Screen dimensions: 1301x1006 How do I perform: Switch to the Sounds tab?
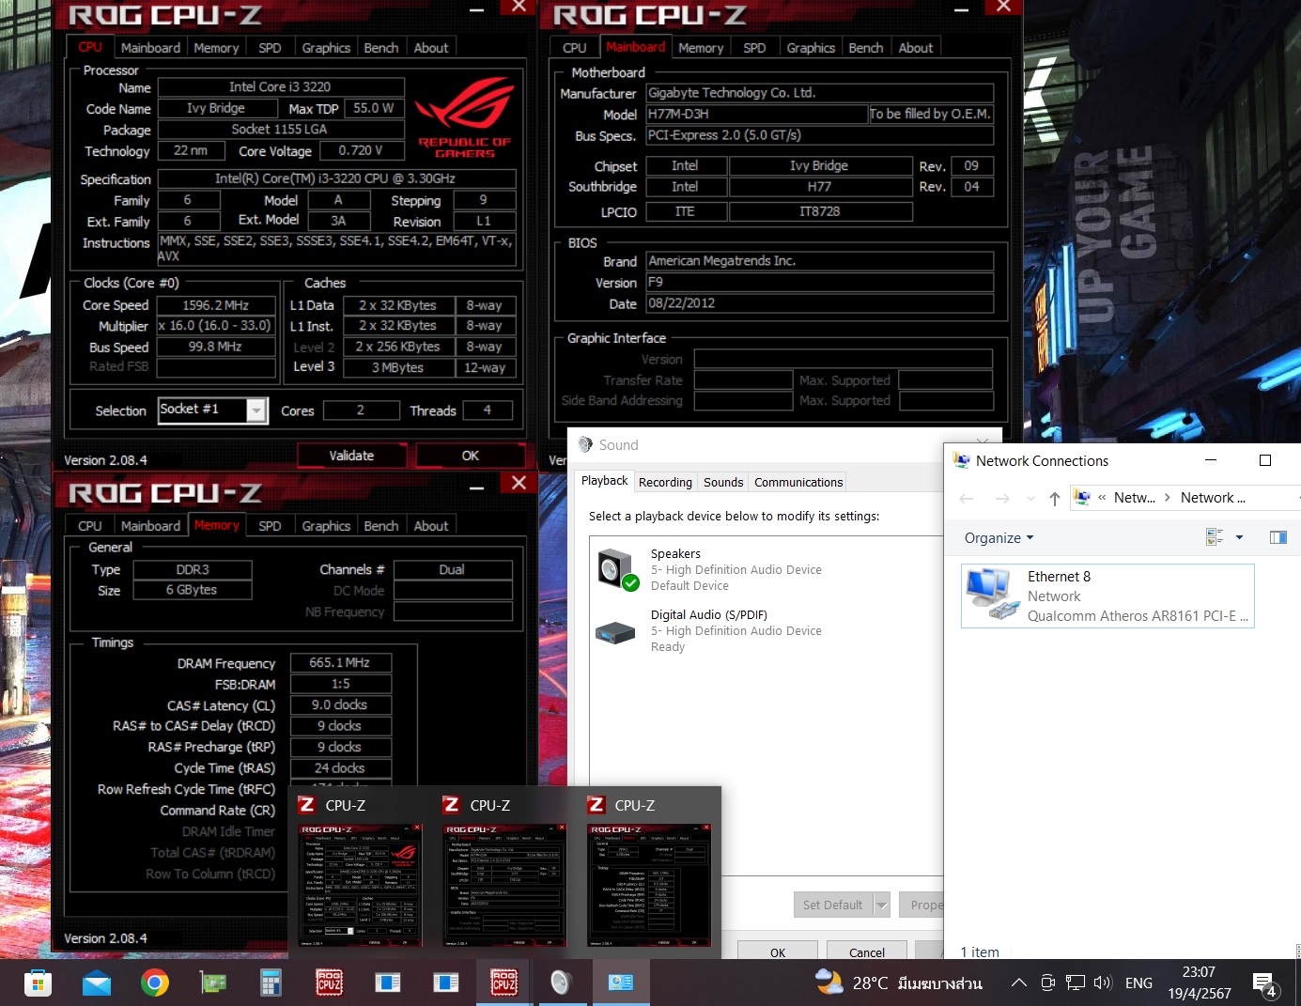[x=723, y=482]
